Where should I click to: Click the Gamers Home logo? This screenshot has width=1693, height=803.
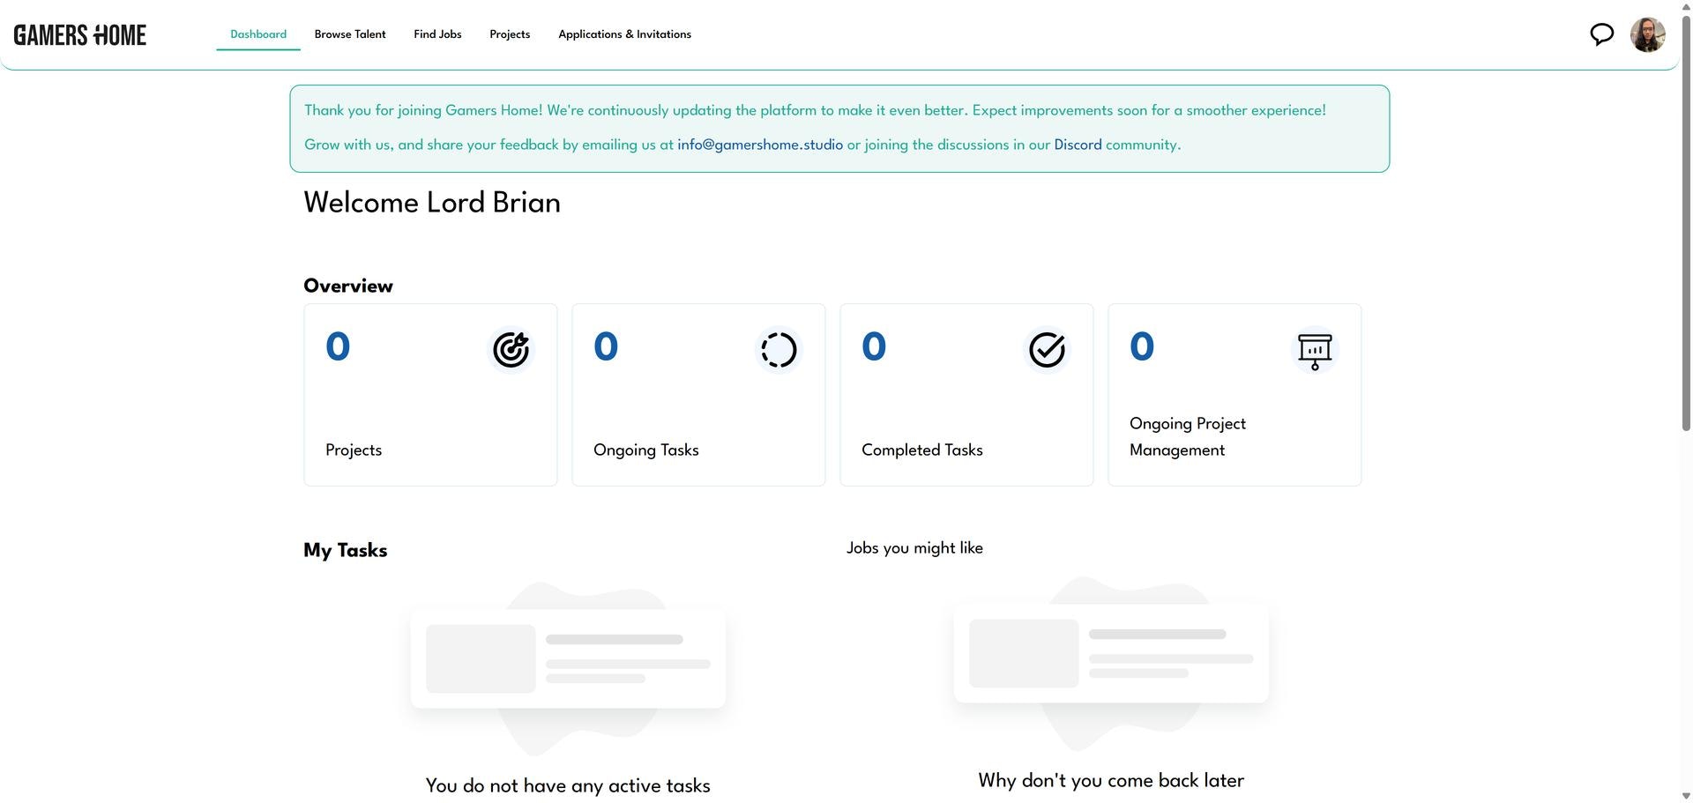tap(80, 35)
